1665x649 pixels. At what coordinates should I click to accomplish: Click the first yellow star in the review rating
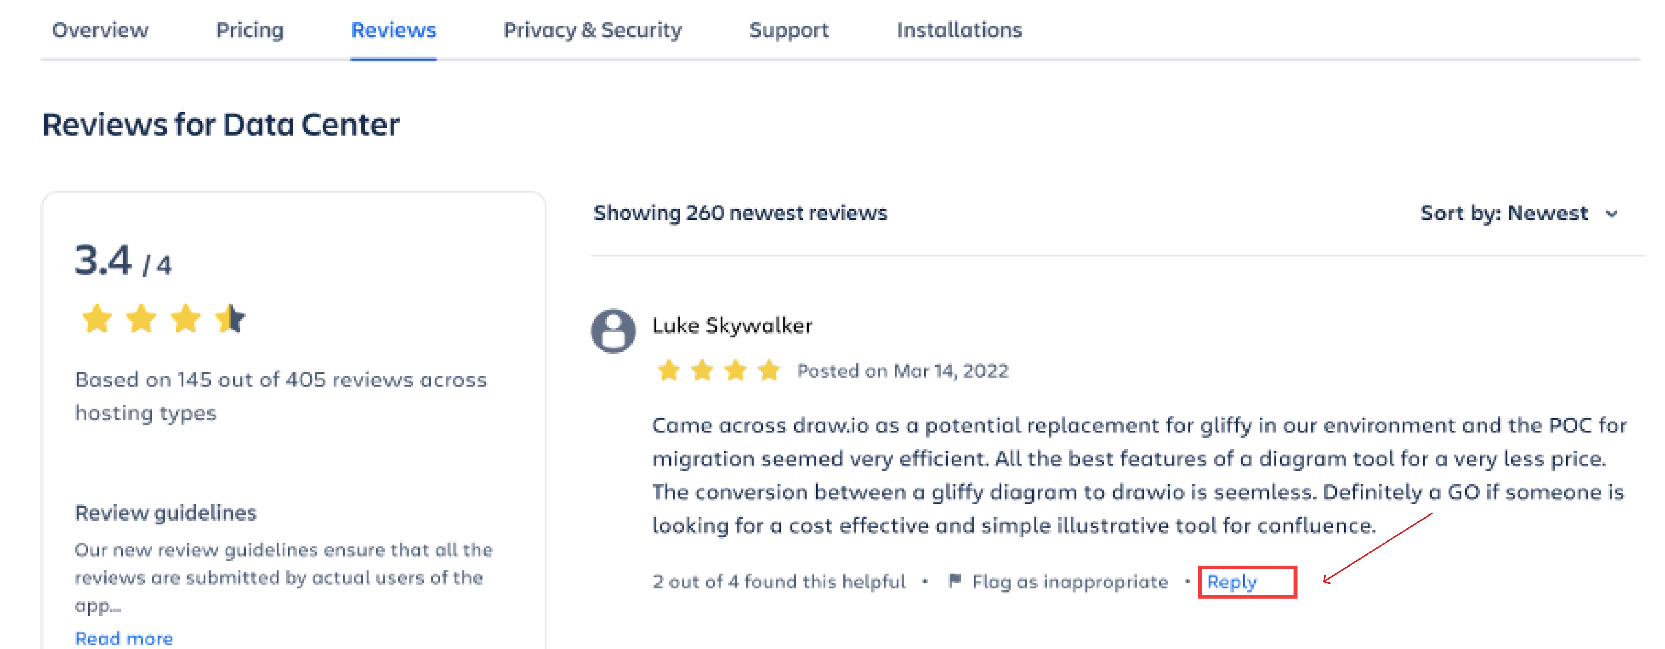tap(669, 370)
